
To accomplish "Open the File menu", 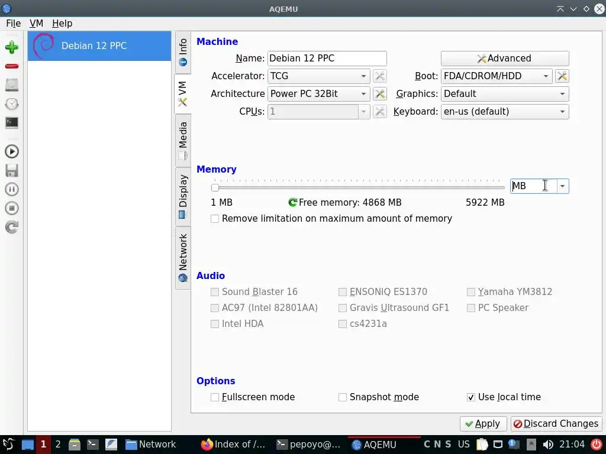I will pyautogui.click(x=13, y=24).
